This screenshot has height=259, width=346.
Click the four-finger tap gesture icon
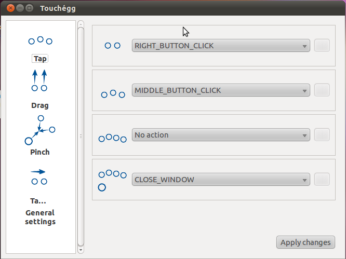(113, 138)
